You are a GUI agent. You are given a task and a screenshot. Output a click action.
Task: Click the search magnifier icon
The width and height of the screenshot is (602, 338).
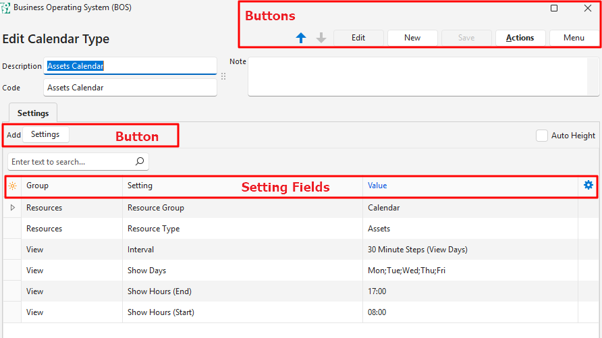coord(140,162)
